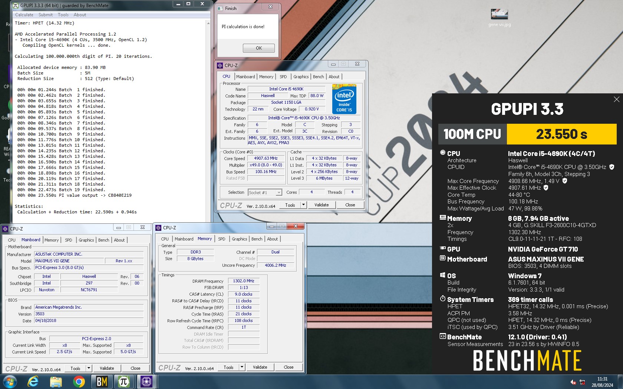The height and width of the screenshot is (389, 623).
Task: Open the About menu in GPUPI
Action: [x=80, y=15]
